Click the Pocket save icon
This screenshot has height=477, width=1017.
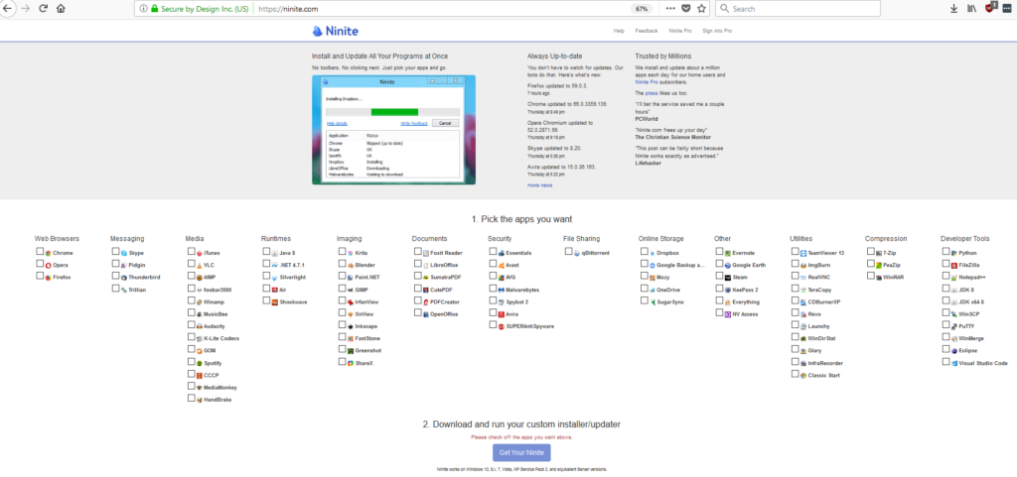686,9
